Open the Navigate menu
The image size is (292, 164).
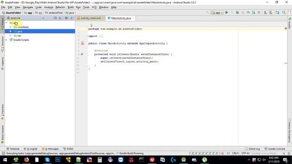28,7
